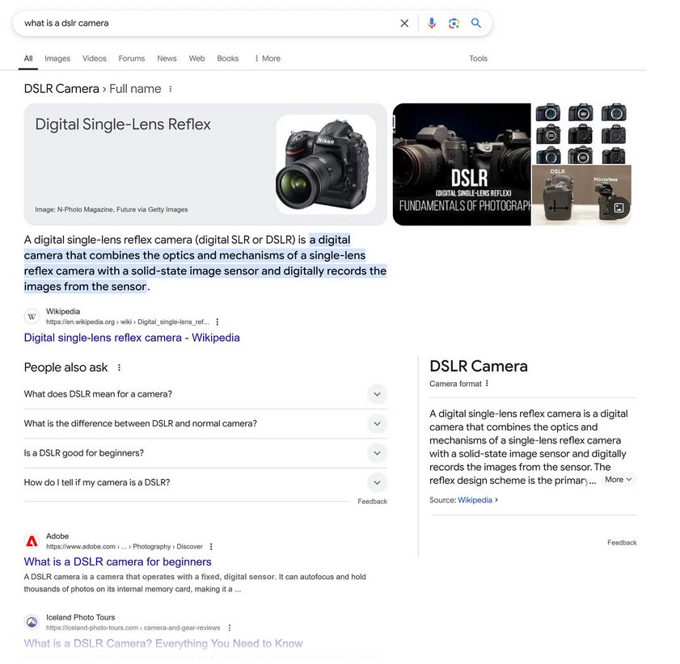Image resolution: width=680 pixels, height=664 pixels.
Task: Click Feedback under the DSLR Camera panel
Action: [x=622, y=543]
